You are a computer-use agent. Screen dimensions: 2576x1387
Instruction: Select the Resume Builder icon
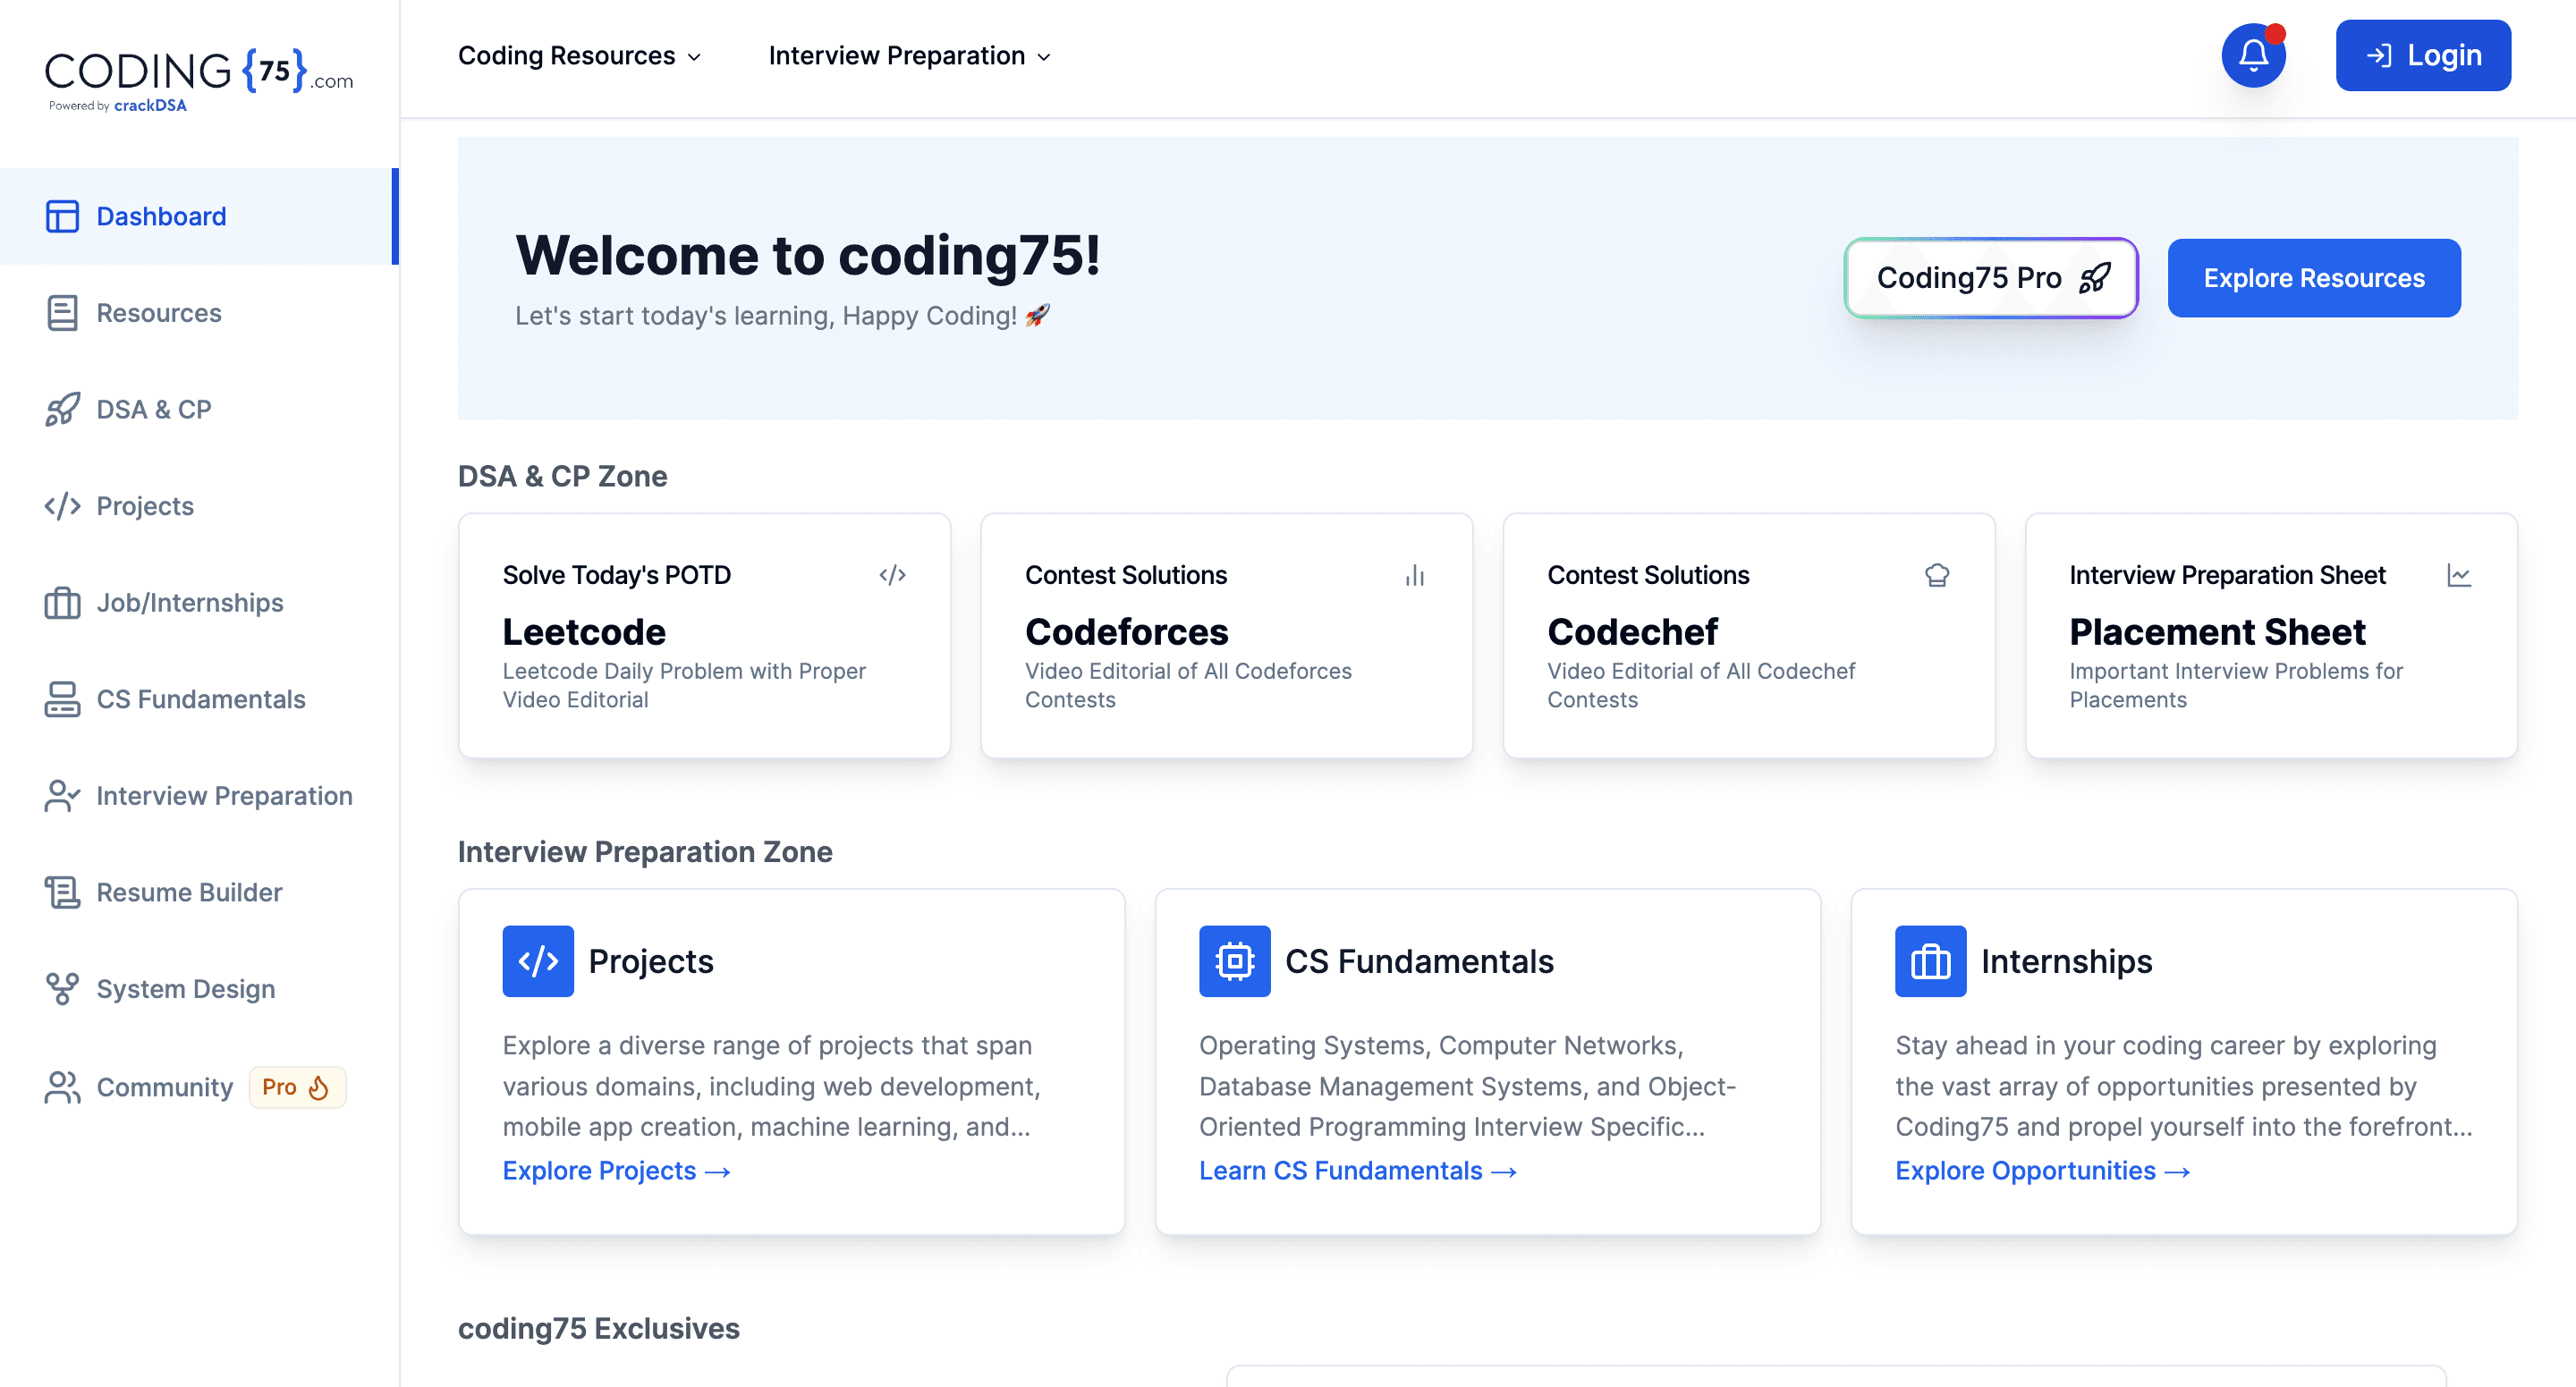coord(62,892)
